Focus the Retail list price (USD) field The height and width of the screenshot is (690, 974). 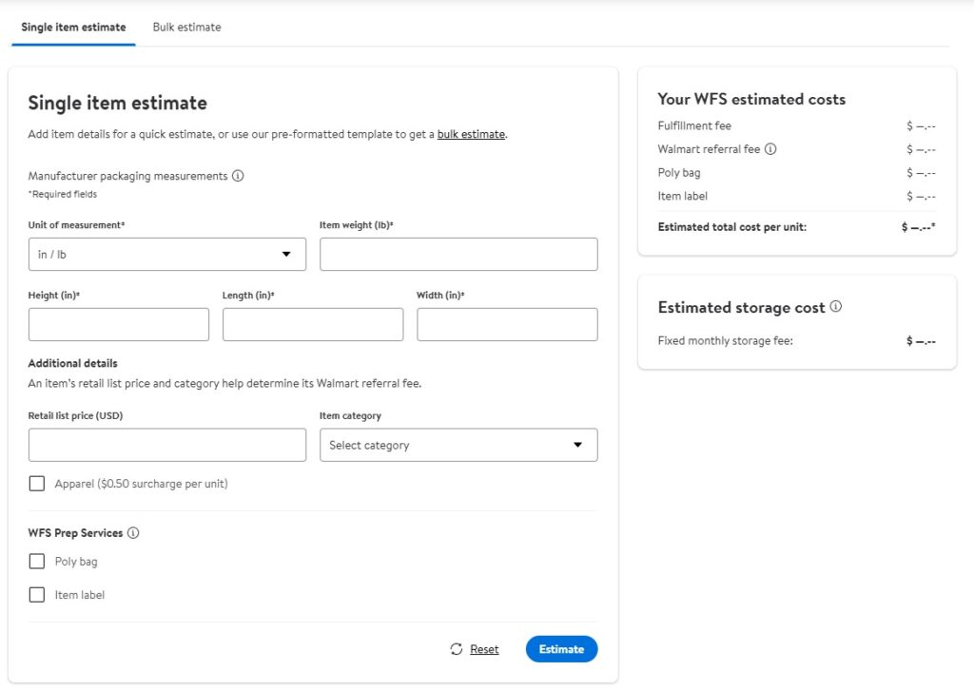click(167, 445)
